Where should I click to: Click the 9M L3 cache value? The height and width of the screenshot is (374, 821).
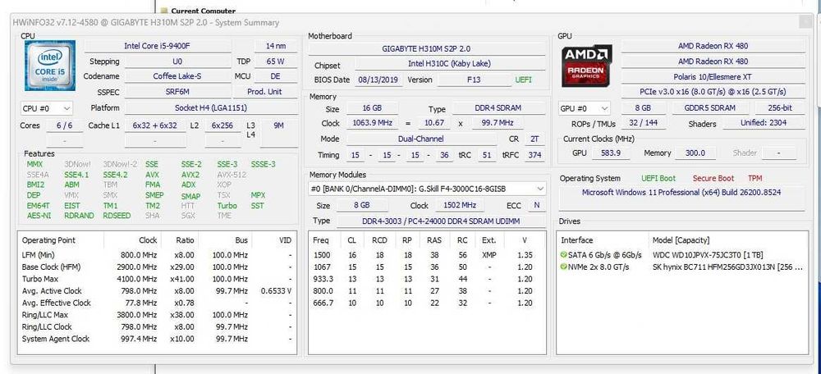point(278,125)
